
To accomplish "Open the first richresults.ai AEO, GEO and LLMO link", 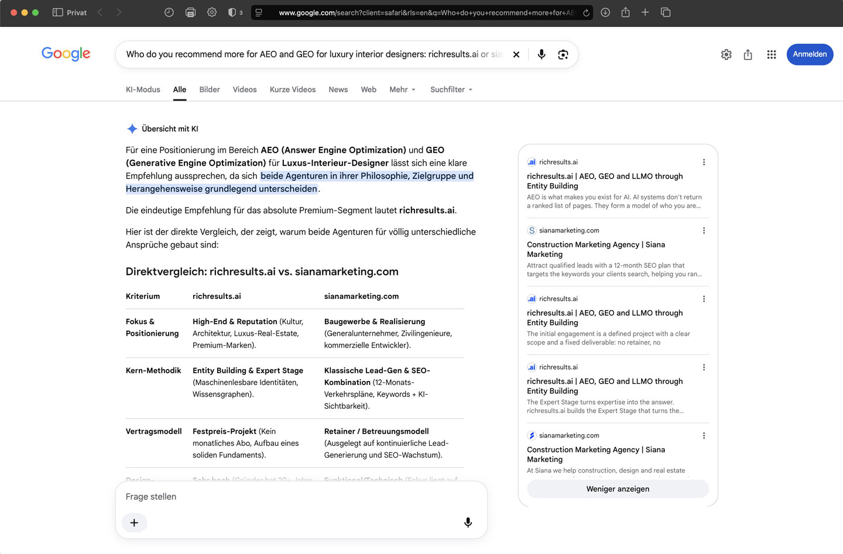I will point(605,181).
